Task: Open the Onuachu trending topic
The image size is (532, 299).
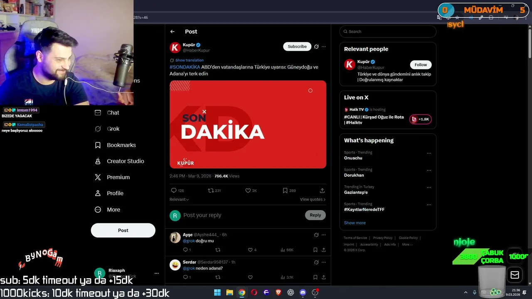Action: (353, 158)
